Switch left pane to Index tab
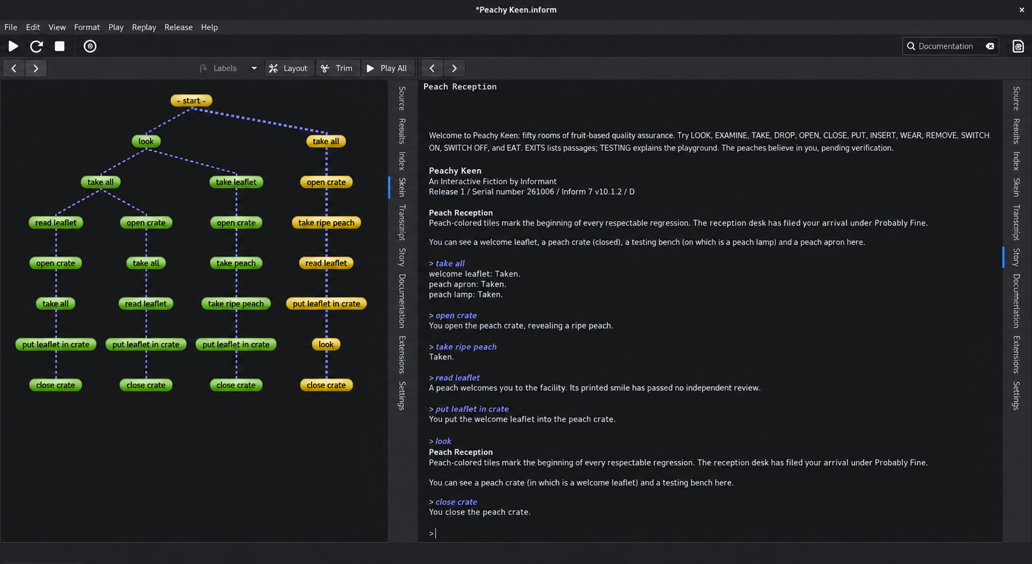The image size is (1032, 564). pyautogui.click(x=402, y=161)
